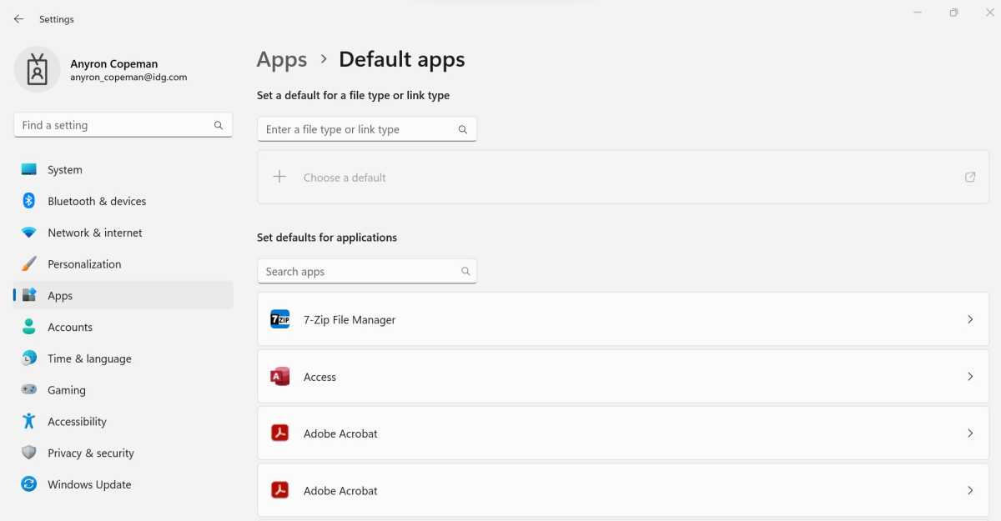Go to Privacy & security
Image resolution: width=1001 pixels, height=521 pixels.
click(123, 453)
